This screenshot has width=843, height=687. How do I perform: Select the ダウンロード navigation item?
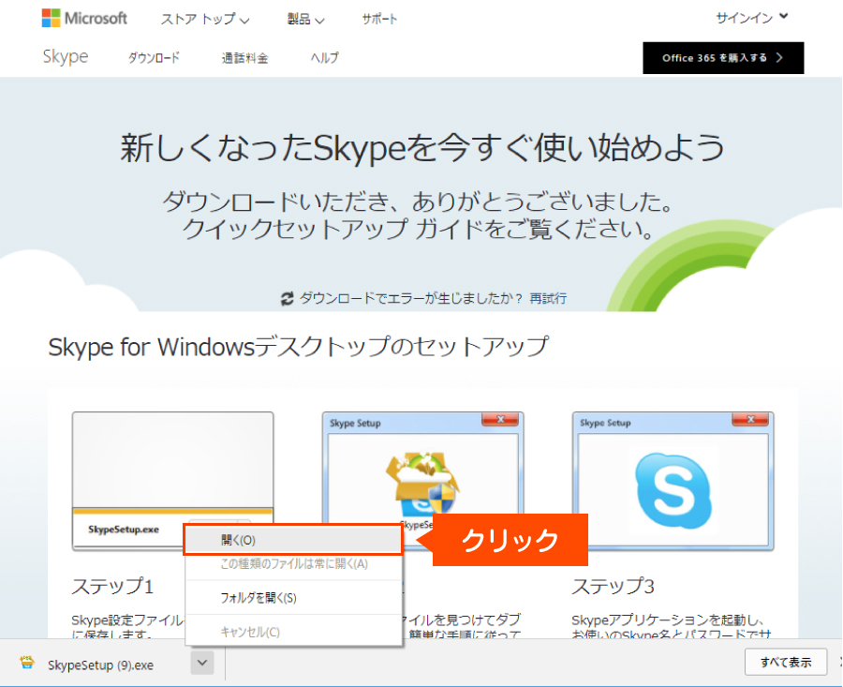[x=153, y=57]
